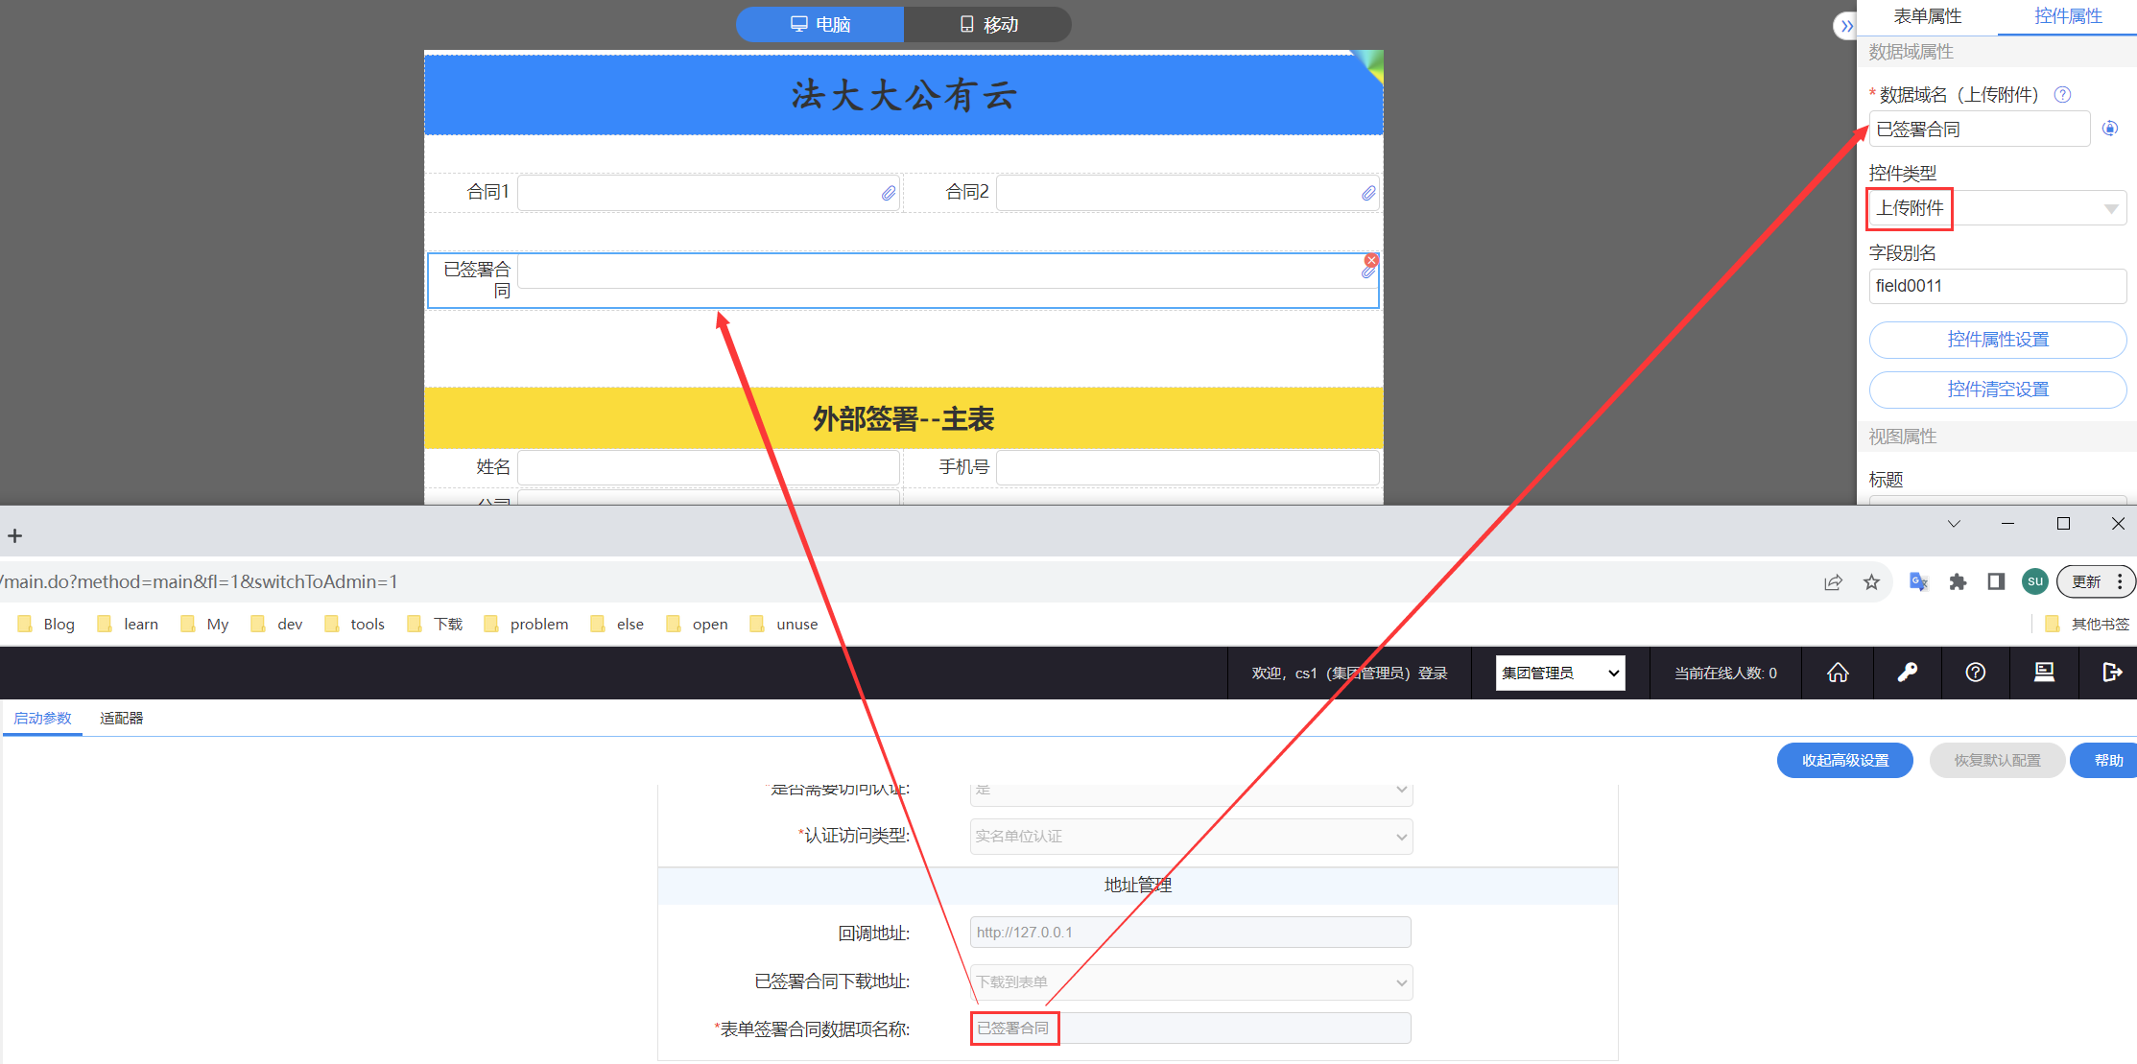Viewport: 2137px width, 1064px height.
Task: Collapse the right property panel arrow
Action: click(x=1845, y=26)
